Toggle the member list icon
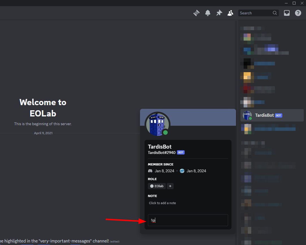Screen dimensions: 306x245 (230, 13)
